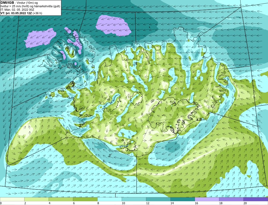Click the medium purple 18–20 legend swatch
The image size is (268, 205).
[x=232, y=199]
